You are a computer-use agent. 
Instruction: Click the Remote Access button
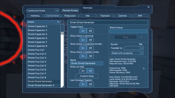tap(70, 10)
